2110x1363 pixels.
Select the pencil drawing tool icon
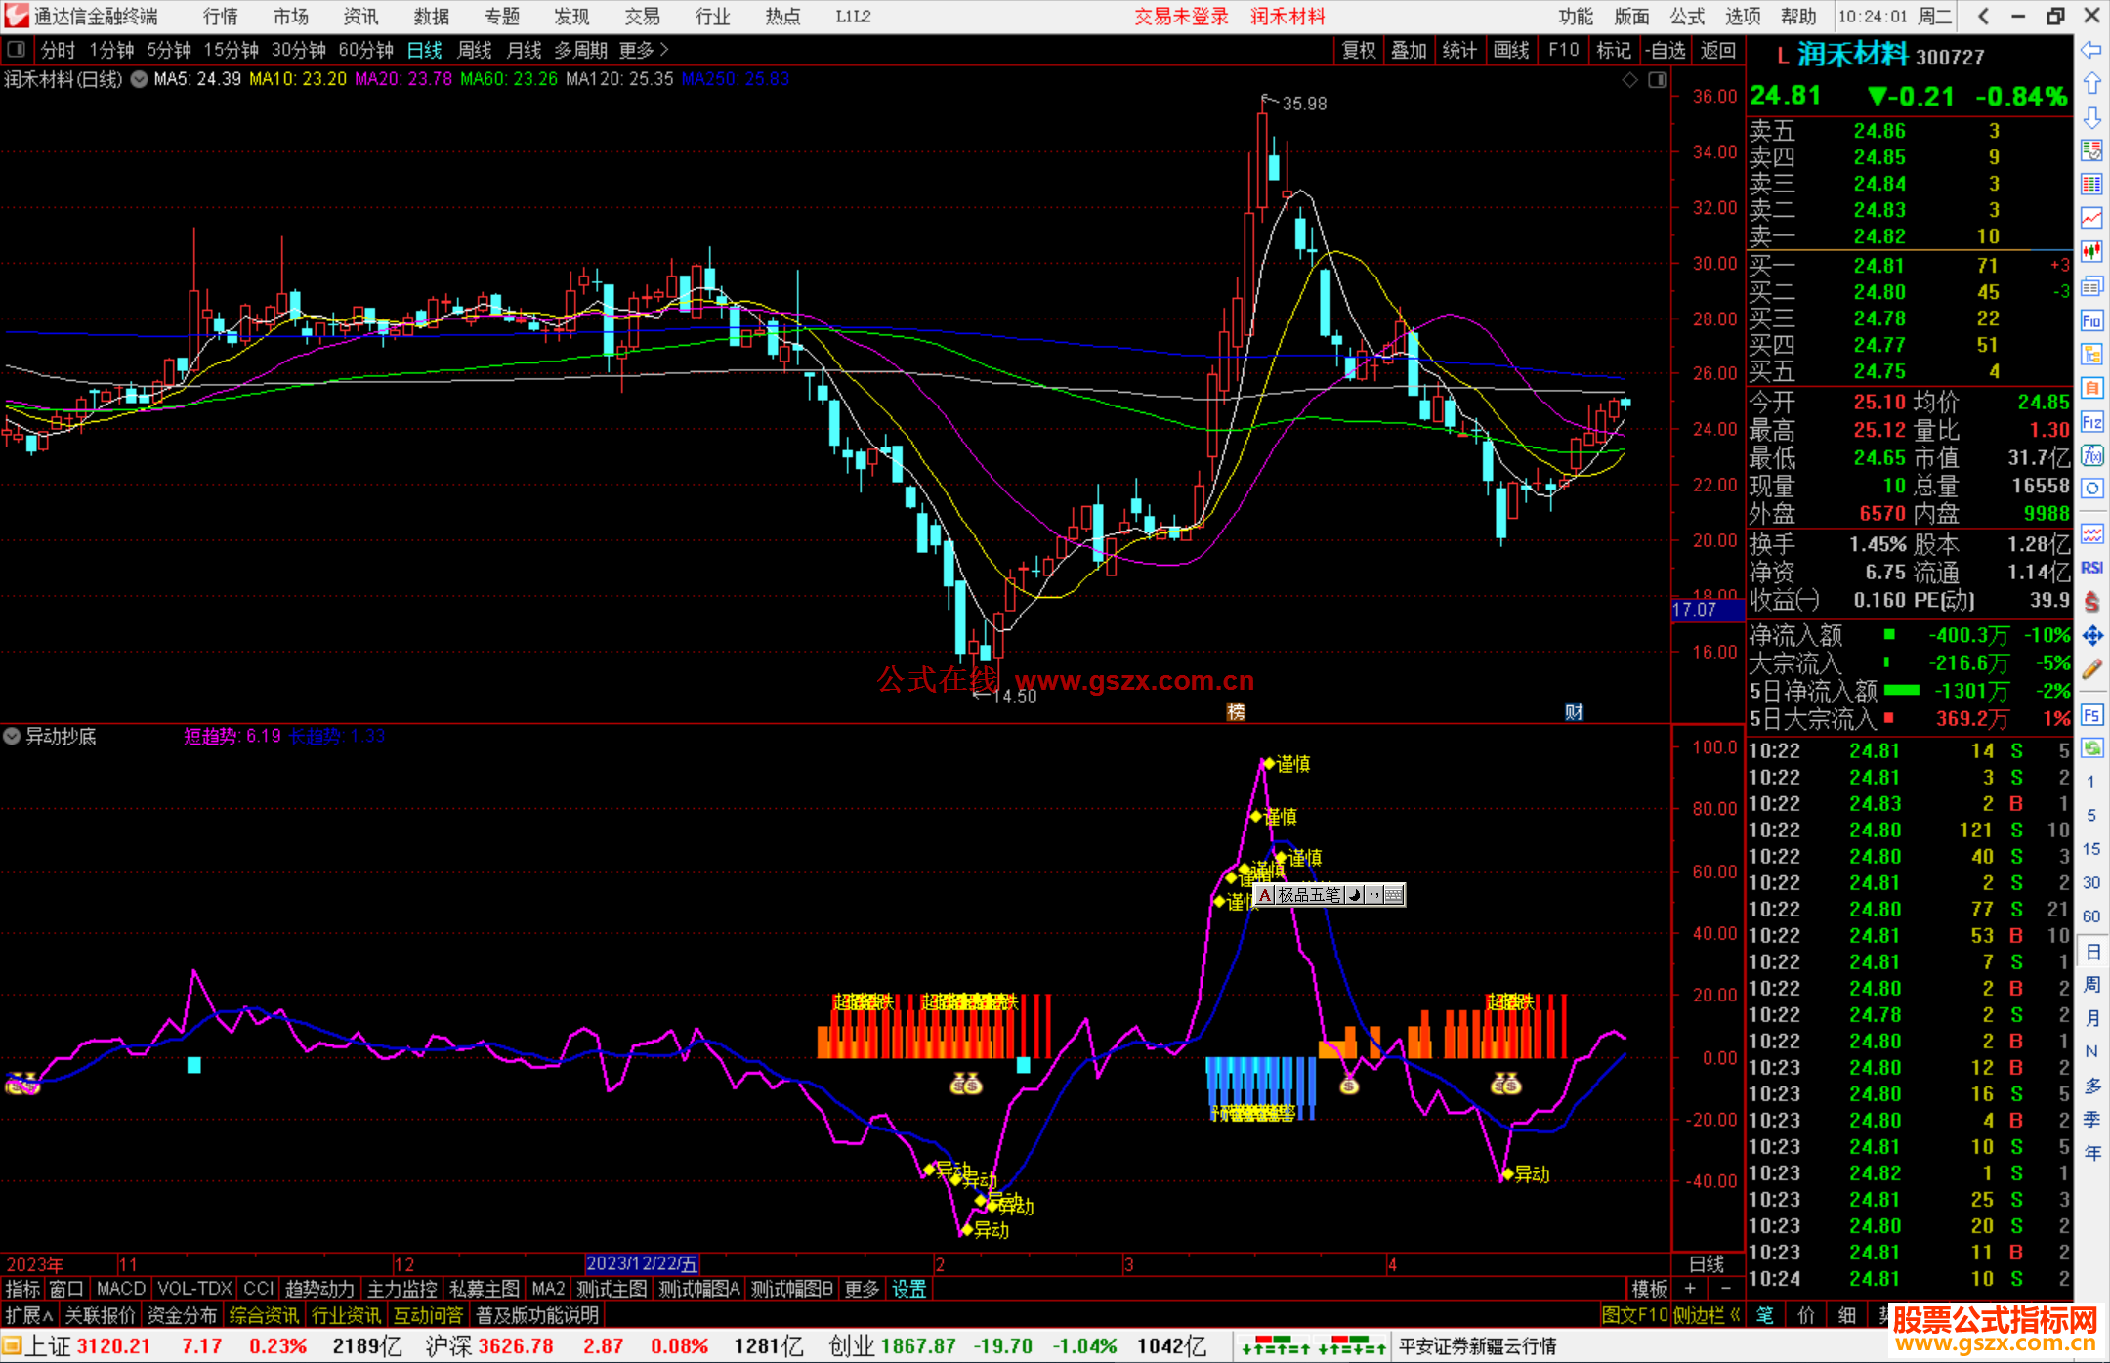[2091, 669]
